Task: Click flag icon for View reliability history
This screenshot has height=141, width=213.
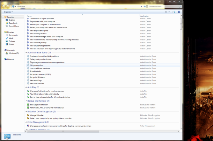Action: click(28, 43)
